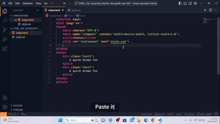Close the index.html editor tab
Screen dimensions: 220x124
(63, 10)
